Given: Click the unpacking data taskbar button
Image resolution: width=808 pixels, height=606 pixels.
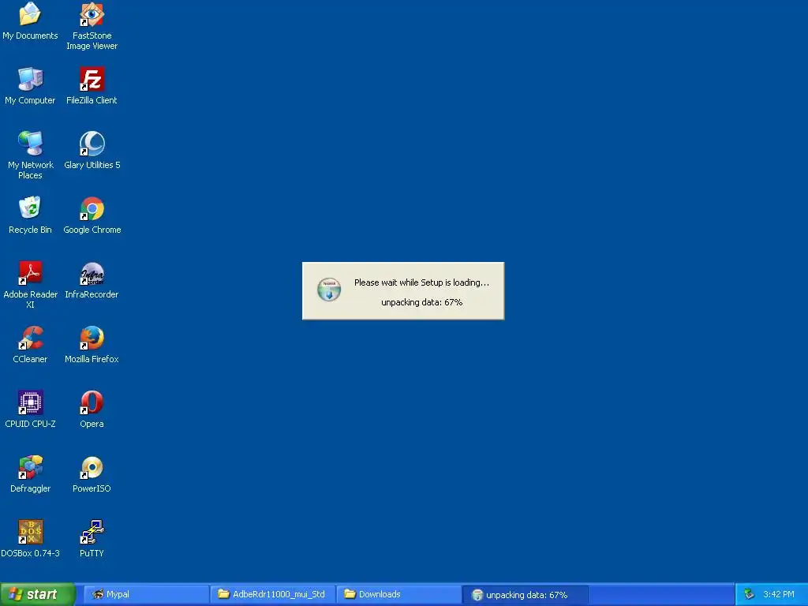Looking at the screenshot, I should [526, 595].
